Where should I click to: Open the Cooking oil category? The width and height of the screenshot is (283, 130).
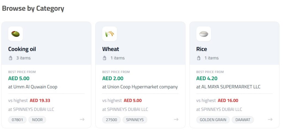[22, 49]
